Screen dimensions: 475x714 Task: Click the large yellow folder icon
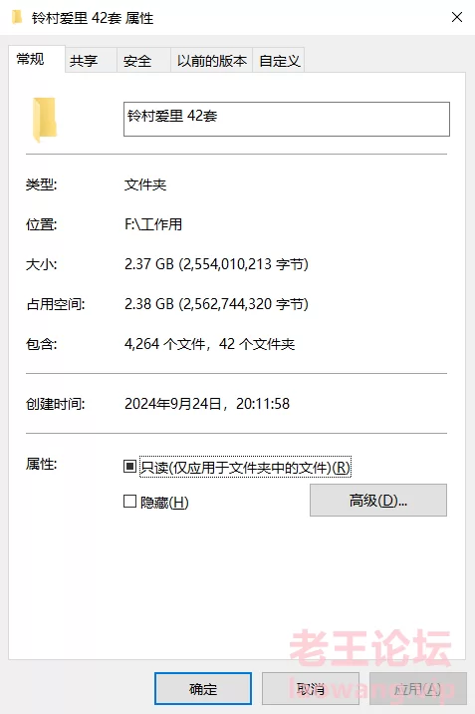[45, 120]
